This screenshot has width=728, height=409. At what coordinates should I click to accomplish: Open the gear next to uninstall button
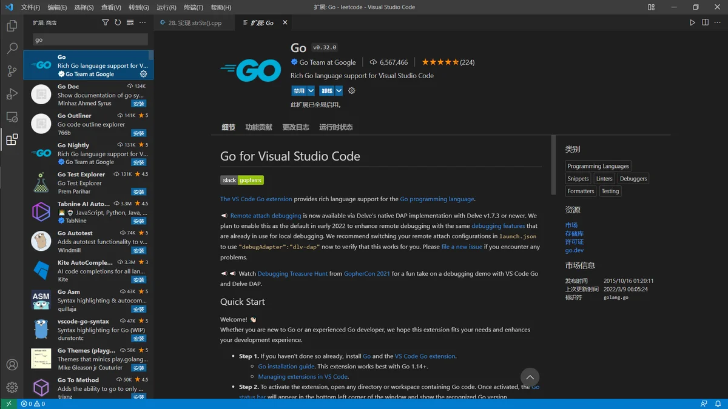point(351,91)
